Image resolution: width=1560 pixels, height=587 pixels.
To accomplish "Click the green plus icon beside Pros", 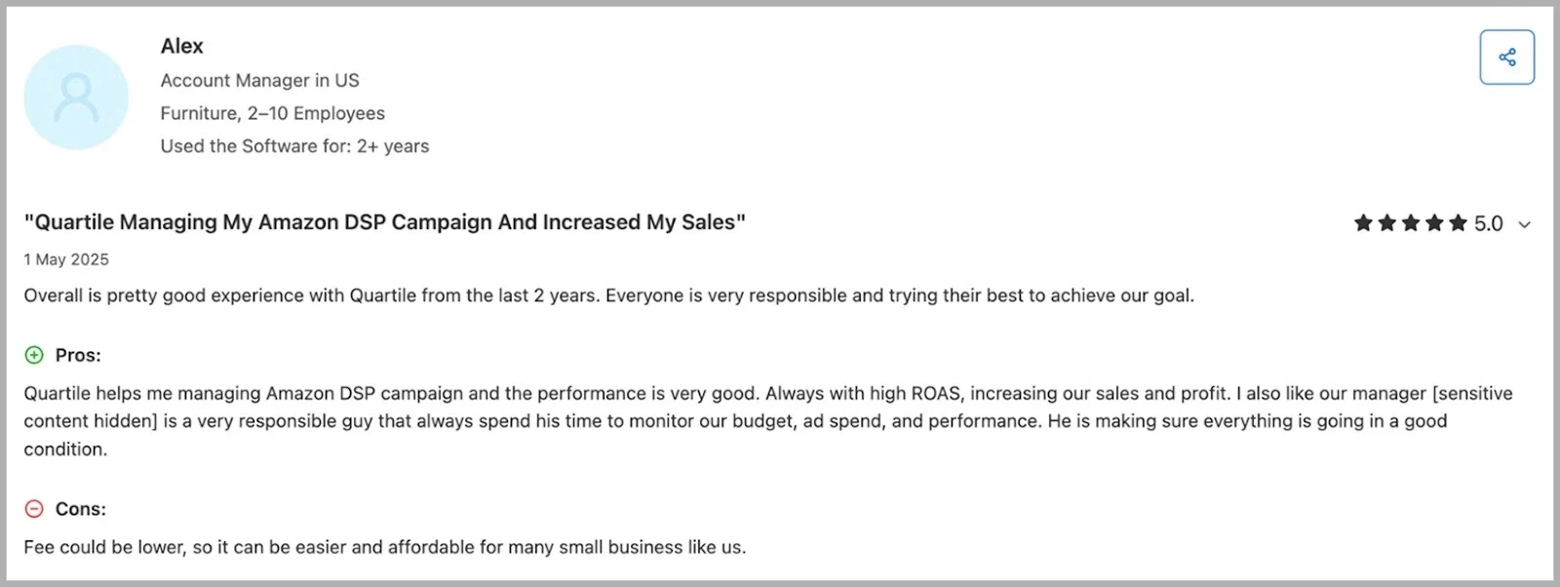I will [35, 355].
